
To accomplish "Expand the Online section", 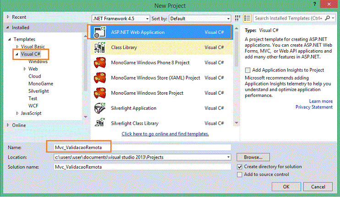I will [x=8, y=125].
